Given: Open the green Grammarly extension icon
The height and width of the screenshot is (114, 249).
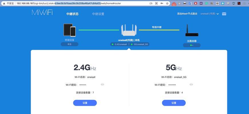Looking at the screenshot, I should [x=206, y=3].
